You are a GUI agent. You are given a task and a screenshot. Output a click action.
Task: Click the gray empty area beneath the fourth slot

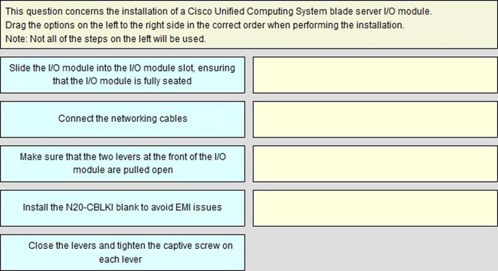375,249
